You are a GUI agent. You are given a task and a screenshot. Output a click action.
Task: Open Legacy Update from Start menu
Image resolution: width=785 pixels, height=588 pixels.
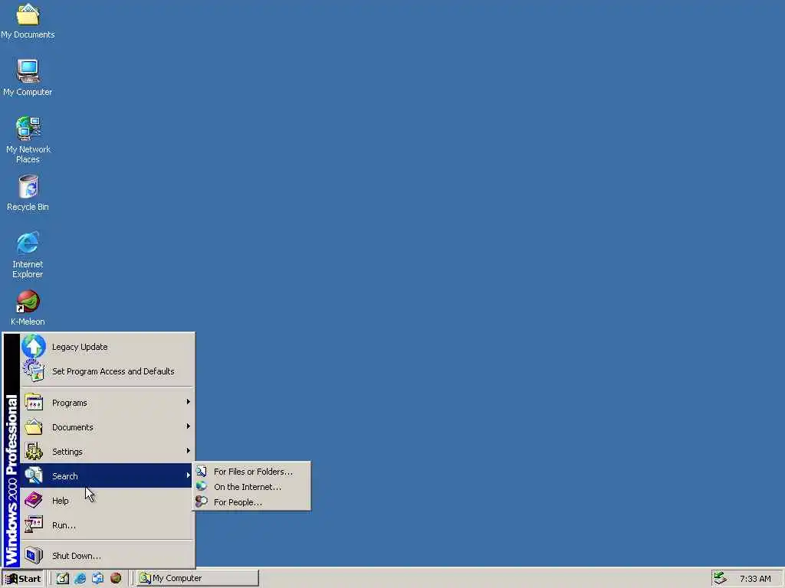pyautogui.click(x=107, y=347)
